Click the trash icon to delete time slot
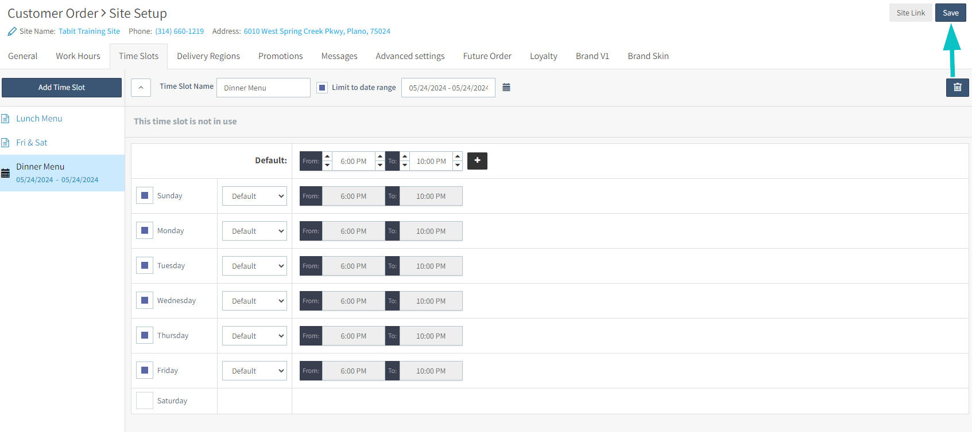The width and height of the screenshot is (972, 432). (957, 88)
